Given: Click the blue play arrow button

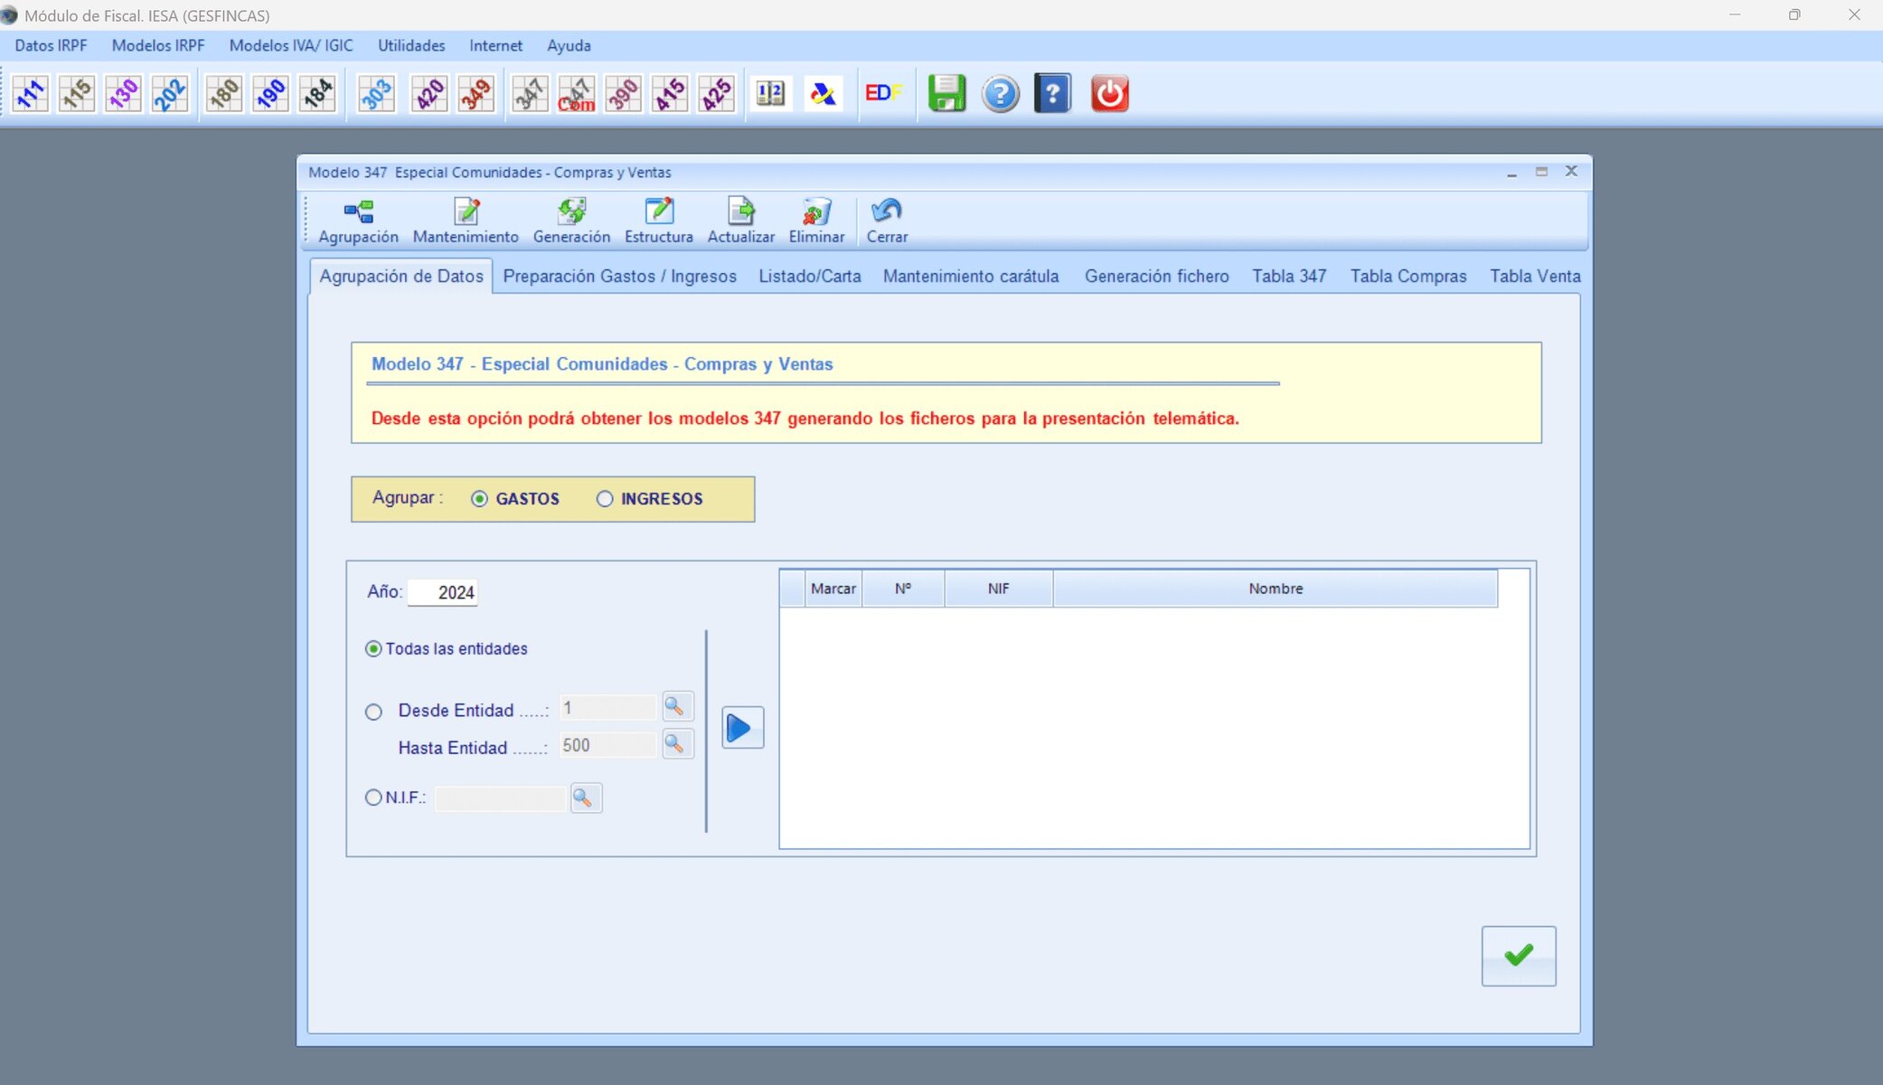Looking at the screenshot, I should (x=742, y=728).
